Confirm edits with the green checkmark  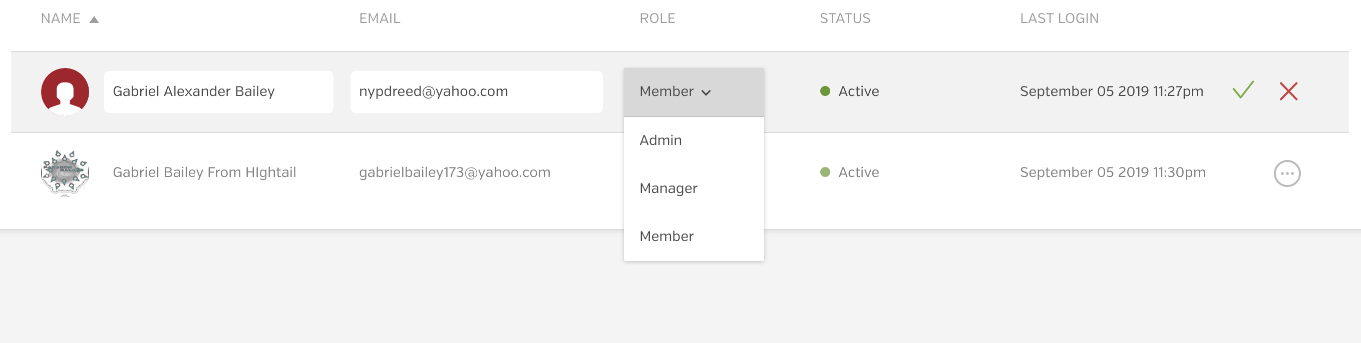(1243, 91)
